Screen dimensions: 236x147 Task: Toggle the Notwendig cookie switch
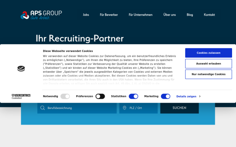point(65,96)
